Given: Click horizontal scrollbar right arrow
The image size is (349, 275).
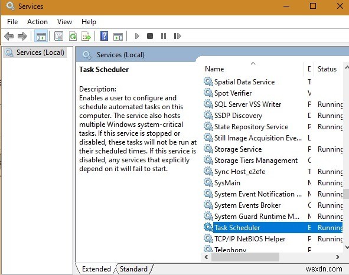Looking at the screenshot, I should [338, 257].
